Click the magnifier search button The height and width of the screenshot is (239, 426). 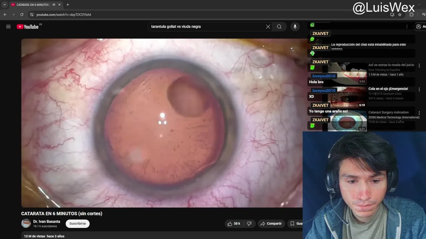pyautogui.click(x=279, y=27)
